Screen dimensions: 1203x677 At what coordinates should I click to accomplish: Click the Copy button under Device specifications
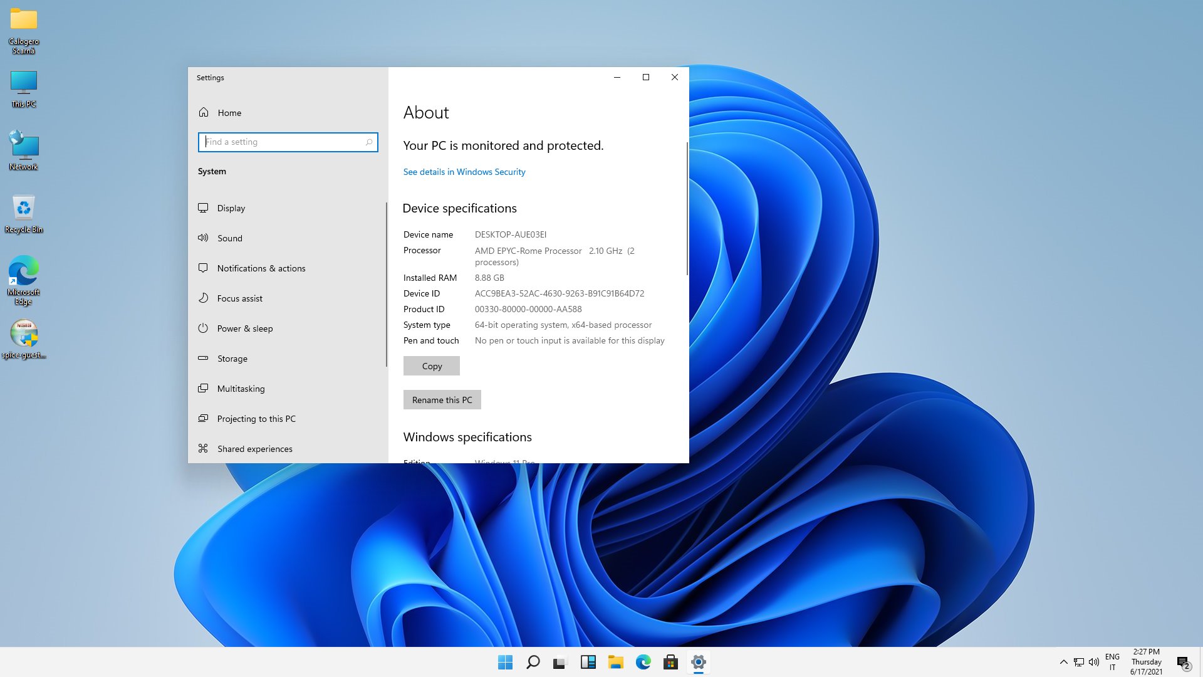pos(431,365)
